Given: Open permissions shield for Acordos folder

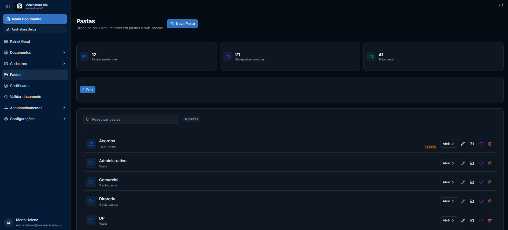Looking at the screenshot, I should [x=481, y=144].
